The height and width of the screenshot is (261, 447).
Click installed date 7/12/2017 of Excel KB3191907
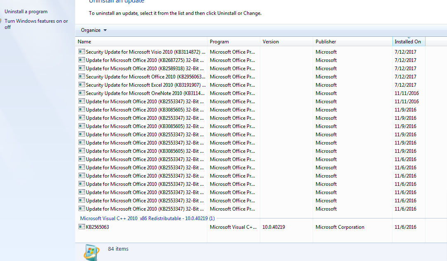405,85
